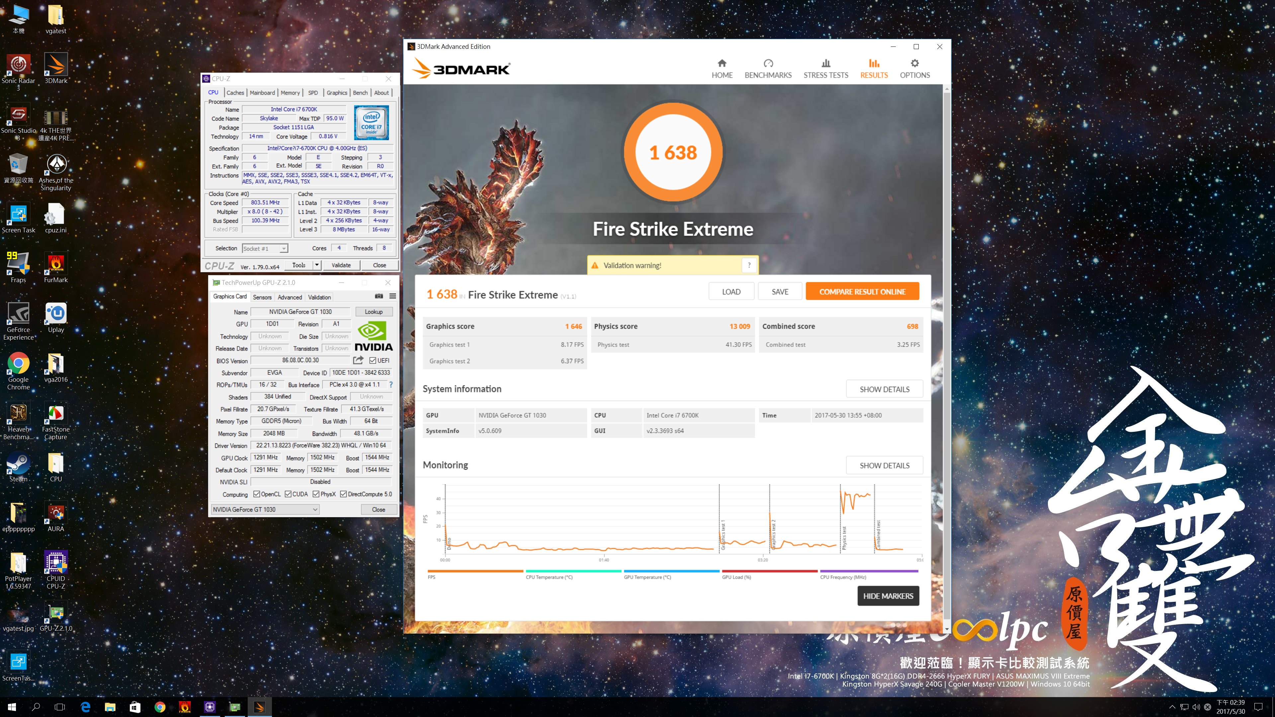The height and width of the screenshot is (717, 1275).
Task: Open the Sonic Radar 3 desktop icon
Action: [x=18, y=73]
